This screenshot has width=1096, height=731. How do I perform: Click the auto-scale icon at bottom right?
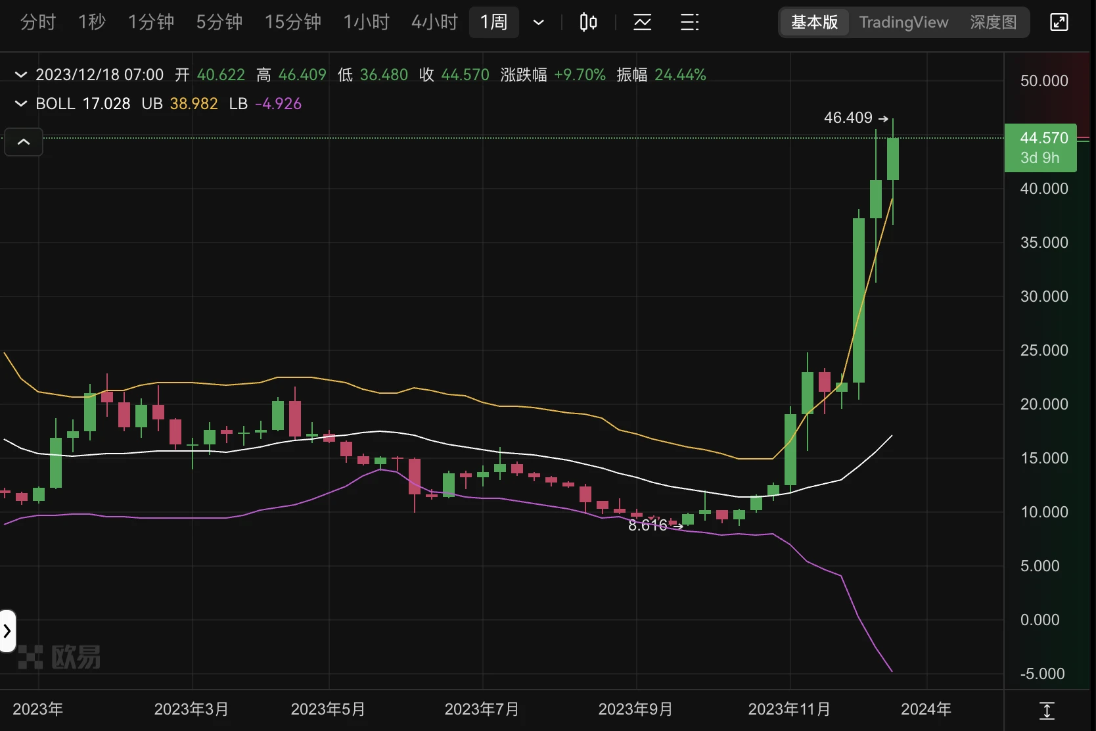[x=1046, y=710]
